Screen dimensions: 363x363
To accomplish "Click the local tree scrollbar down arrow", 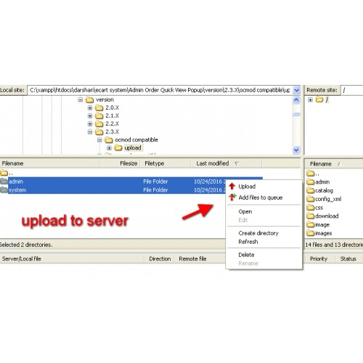I will [296, 150].
